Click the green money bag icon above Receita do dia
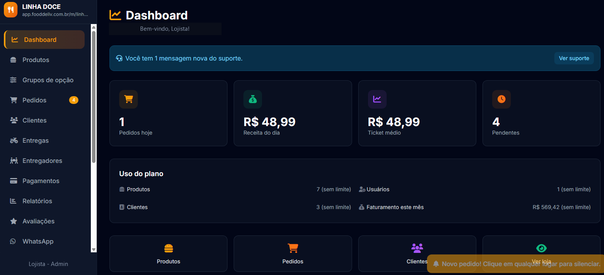Screen dimensions: 604x275 (253, 99)
